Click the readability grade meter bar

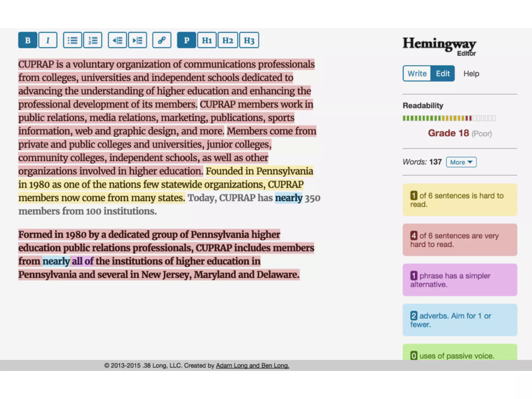[x=449, y=118]
